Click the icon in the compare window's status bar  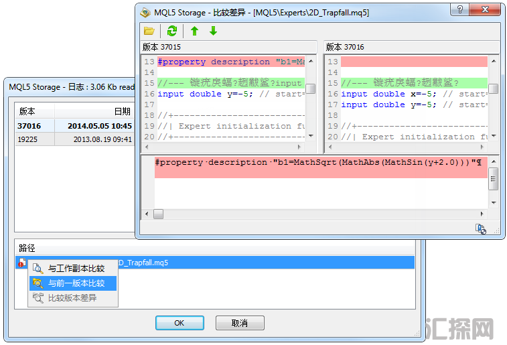[480, 229]
